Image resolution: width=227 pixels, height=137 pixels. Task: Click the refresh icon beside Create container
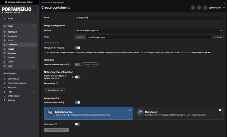point(70,7)
